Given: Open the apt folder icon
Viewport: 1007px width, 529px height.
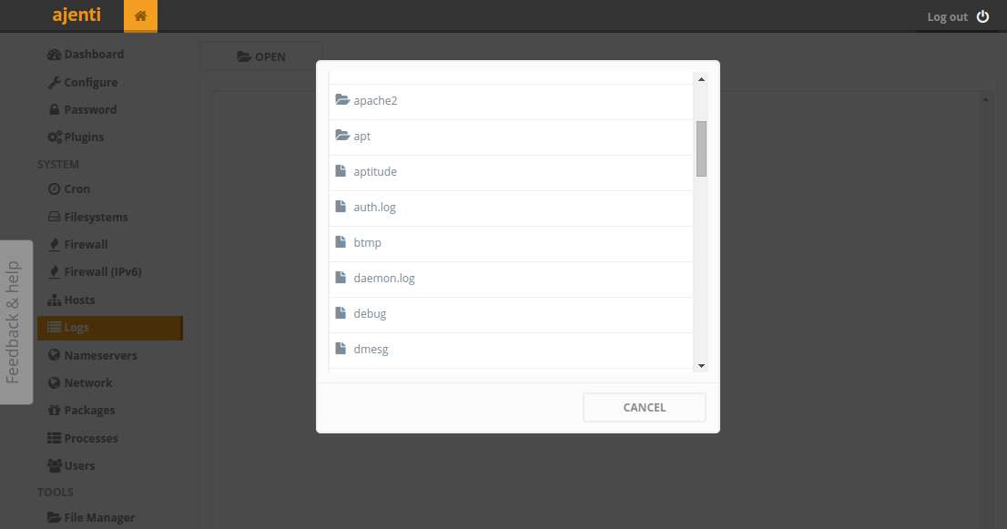Looking at the screenshot, I should [342, 136].
